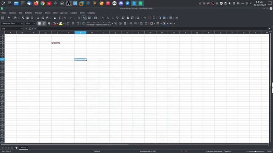Click the Insert chart icon
This screenshot has width=273, height=153.
coord(128,18)
